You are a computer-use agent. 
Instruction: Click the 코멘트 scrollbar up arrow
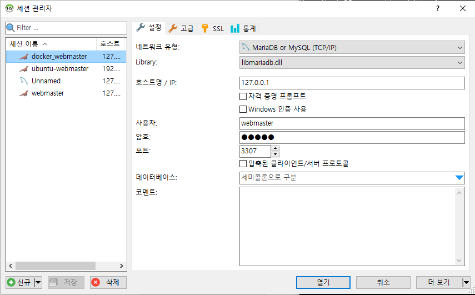click(459, 193)
